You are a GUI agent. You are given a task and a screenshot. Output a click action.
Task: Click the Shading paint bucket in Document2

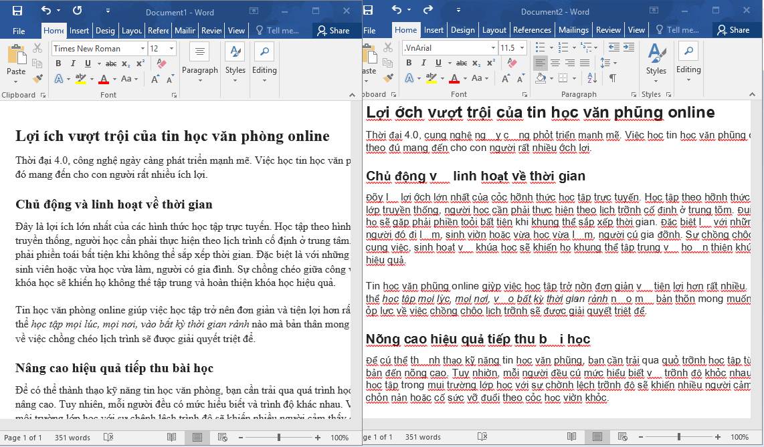(541, 78)
